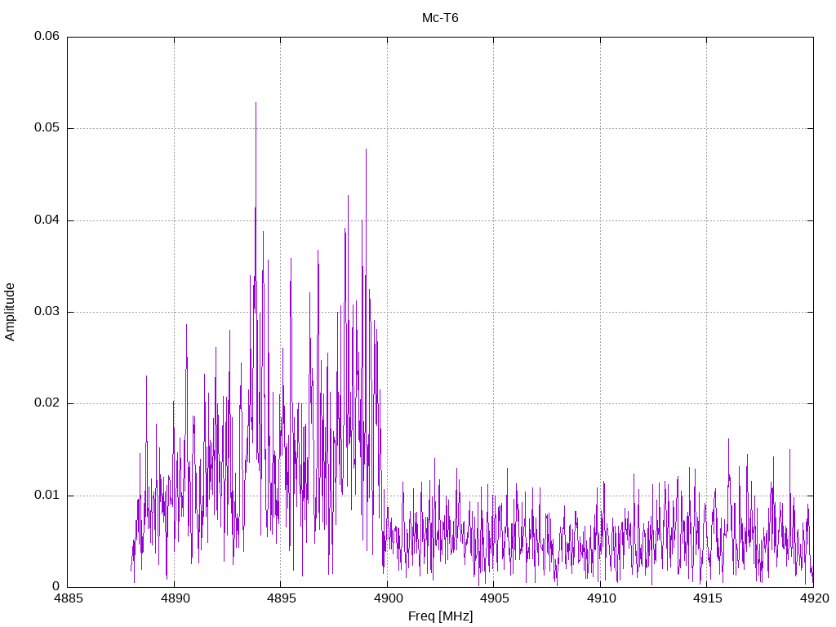Click the 0 y-axis origin label
This screenshot has width=836, height=627.
pyautogui.click(x=56, y=586)
